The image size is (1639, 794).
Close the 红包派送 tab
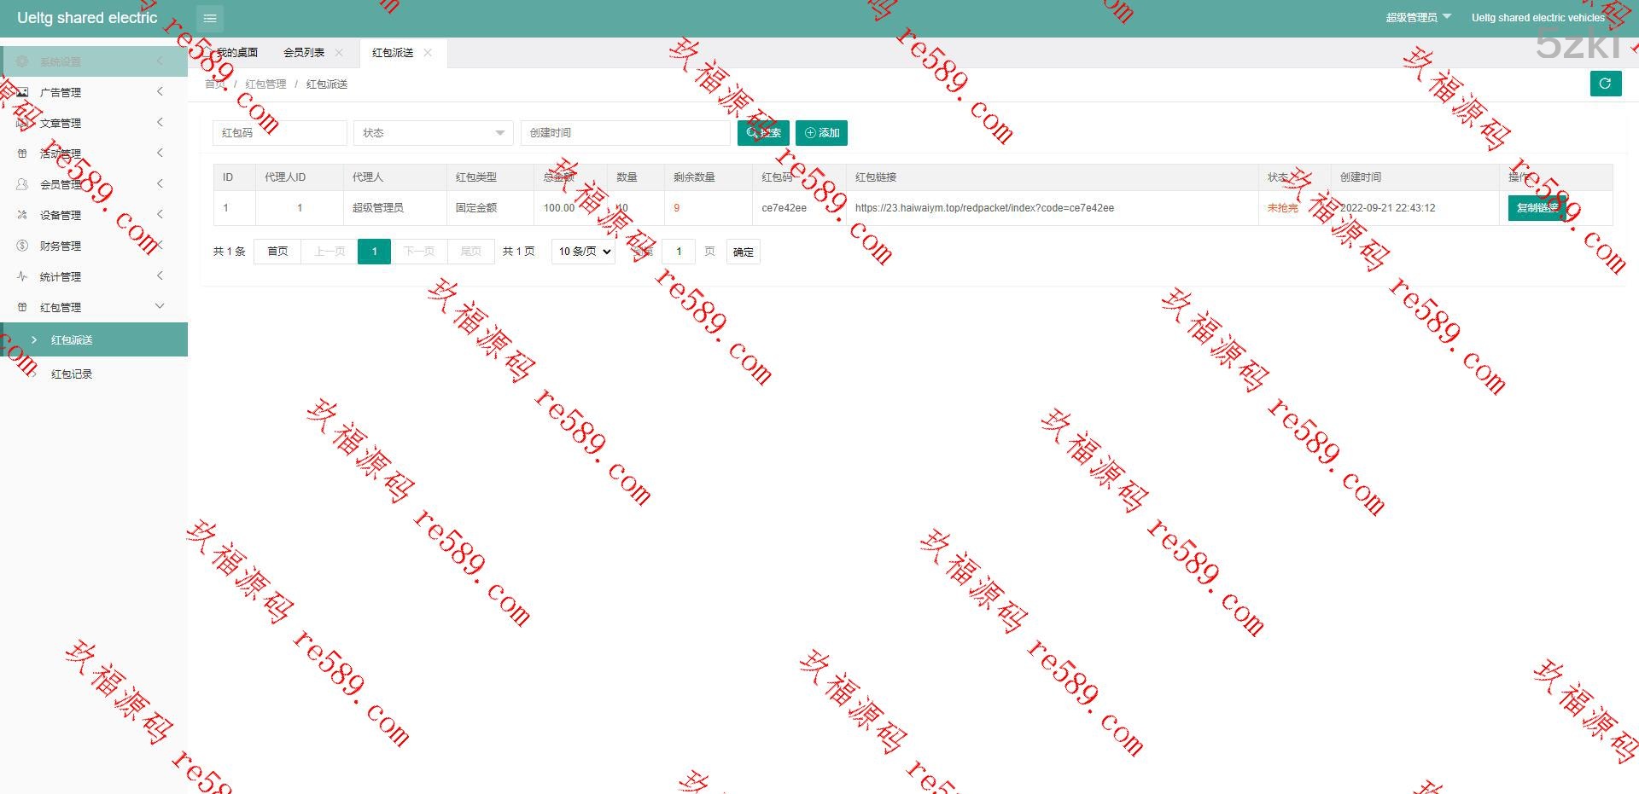click(428, 53)
